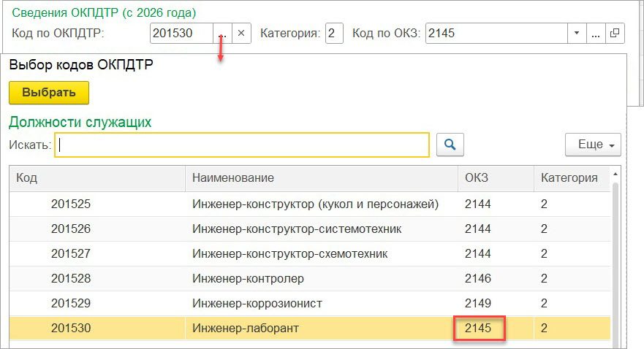
Task: Clear the ОКПДТР code with X icon
Action: pos(243,34)
